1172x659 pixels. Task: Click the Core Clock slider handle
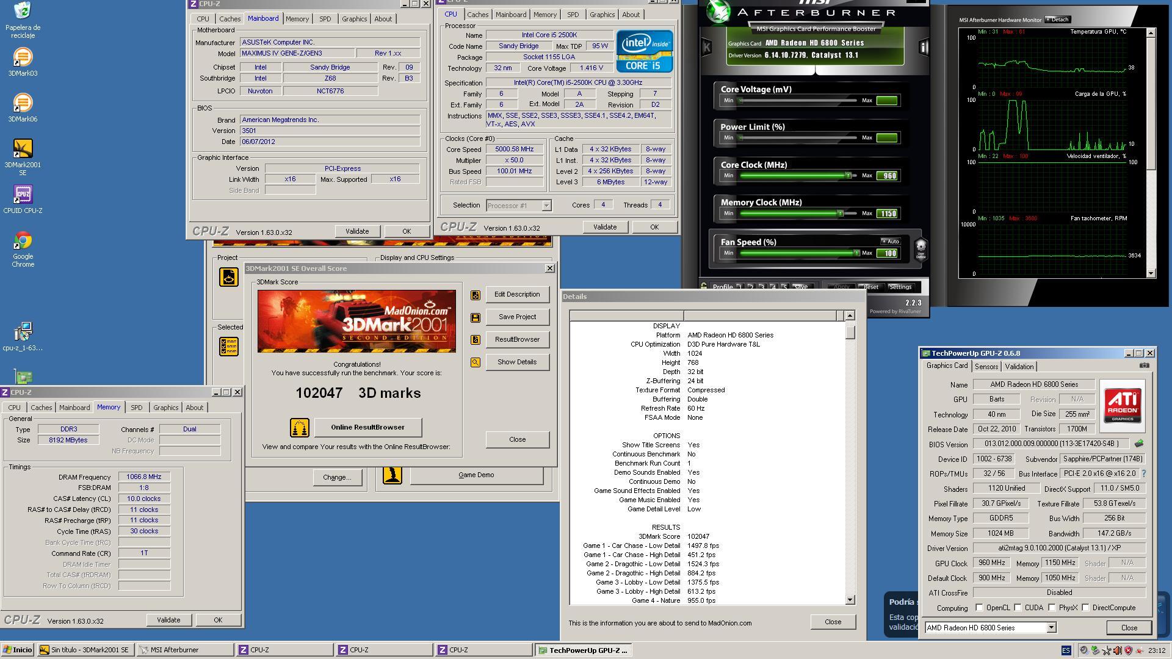[848, 176]
